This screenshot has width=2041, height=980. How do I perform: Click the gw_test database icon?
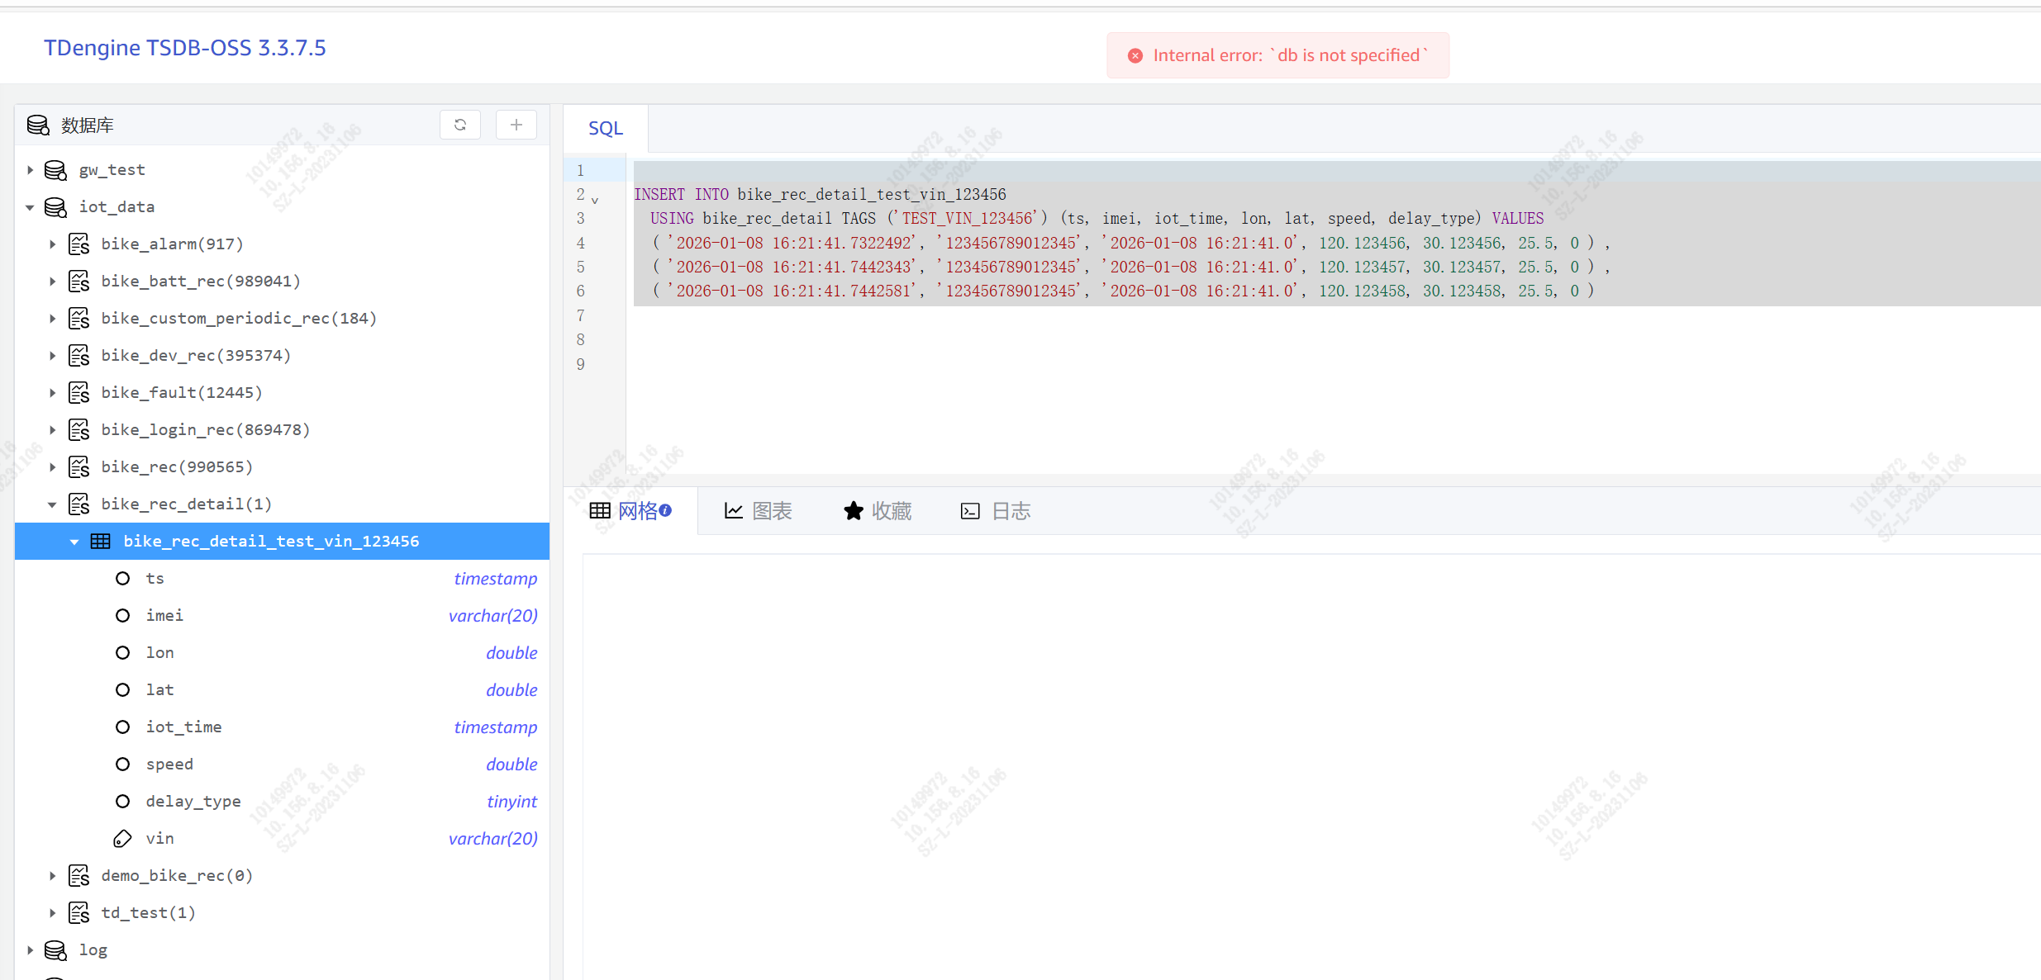[55, 170]
